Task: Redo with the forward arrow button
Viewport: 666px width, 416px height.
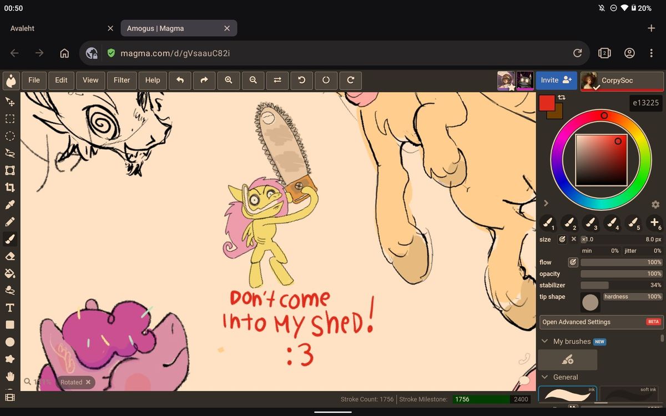Action: [x=204, y=80]
